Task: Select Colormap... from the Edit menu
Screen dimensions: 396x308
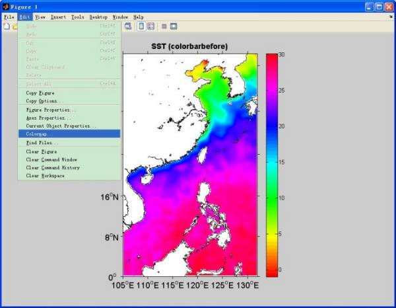Action: (x=41, y=134)
